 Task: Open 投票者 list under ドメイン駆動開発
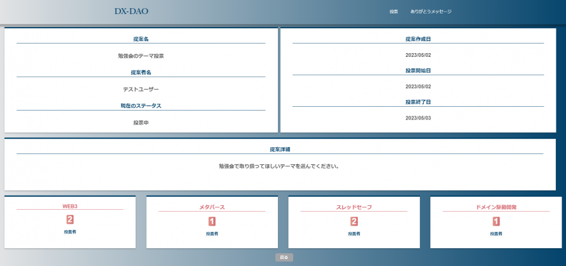coord(496,234)
